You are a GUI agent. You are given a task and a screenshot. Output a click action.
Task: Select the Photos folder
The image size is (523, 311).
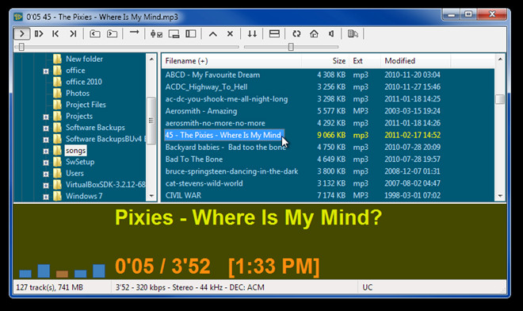point(78,93)
